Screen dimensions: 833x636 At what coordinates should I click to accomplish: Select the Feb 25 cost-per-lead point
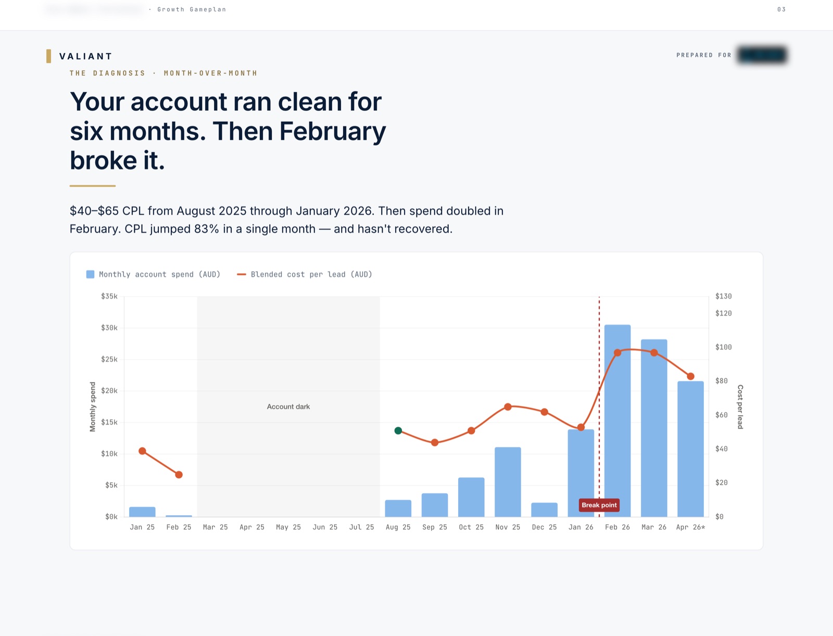tap(179, 475)
